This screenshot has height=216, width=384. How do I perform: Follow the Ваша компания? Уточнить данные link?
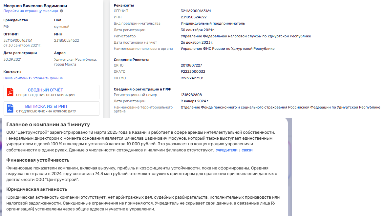coord(33,78)
